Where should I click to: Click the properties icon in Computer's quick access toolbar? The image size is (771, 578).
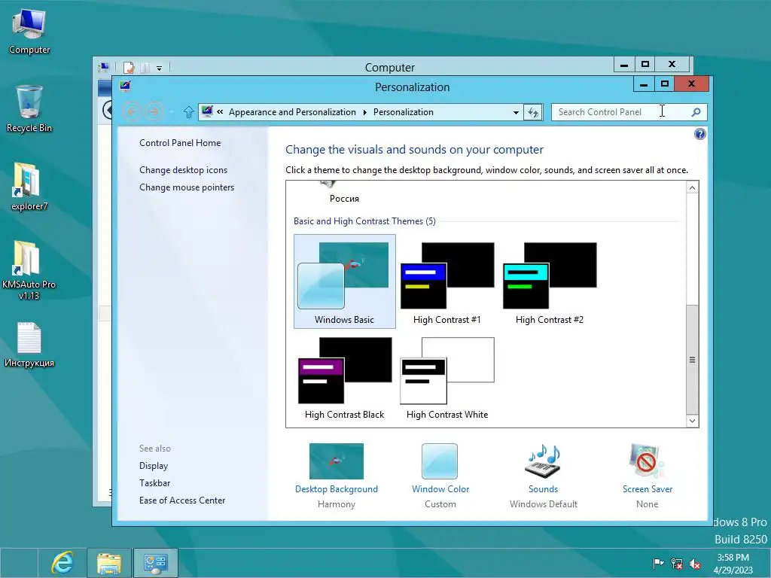pyautogui.click(x=129, y=67)
